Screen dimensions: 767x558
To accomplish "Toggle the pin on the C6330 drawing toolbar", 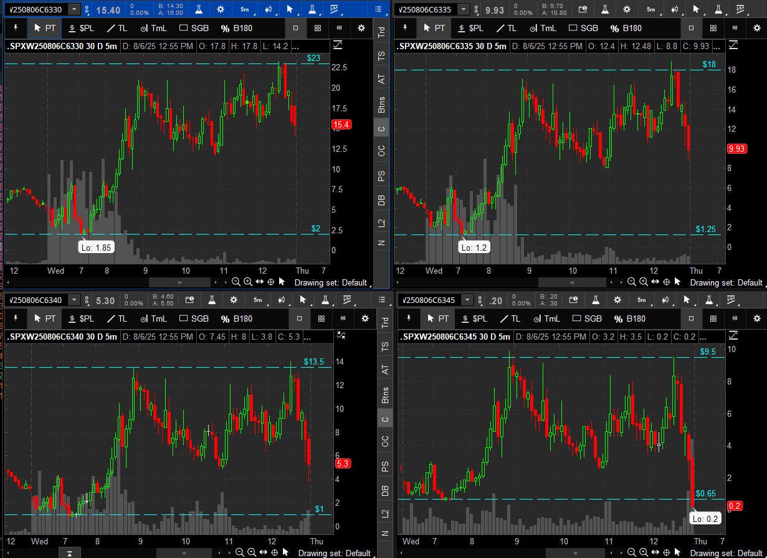I will point(15,28).
